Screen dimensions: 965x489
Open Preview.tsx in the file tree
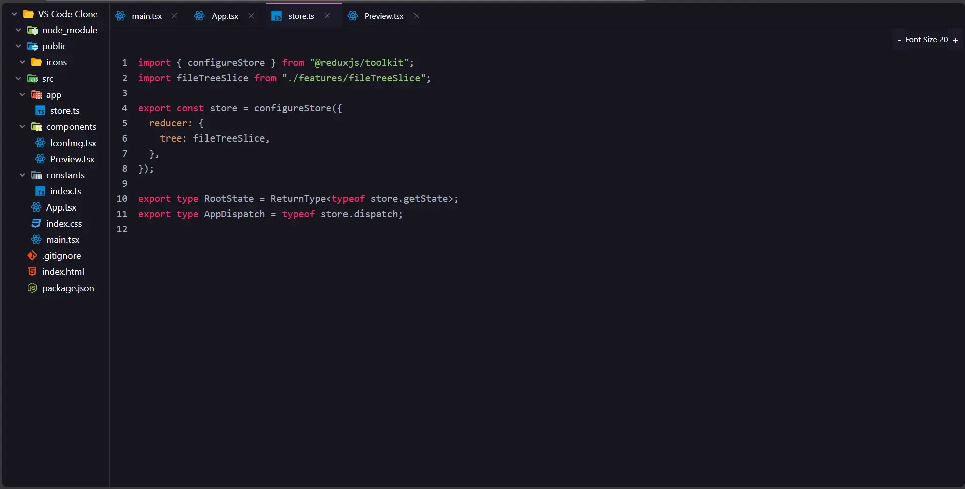(x=72, y=159)
